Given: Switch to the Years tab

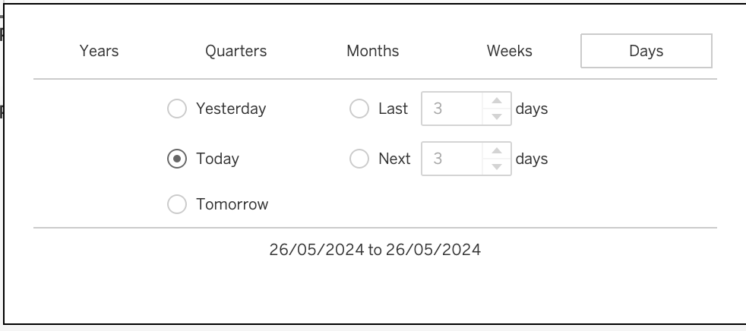Looking at the screenshot, I should click(x=99, y=51).
